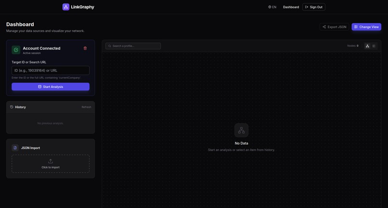The height and width of the screenshot is (208, 388).
Task: Open the Dashboard nav link
Action: tap(291, 7)
